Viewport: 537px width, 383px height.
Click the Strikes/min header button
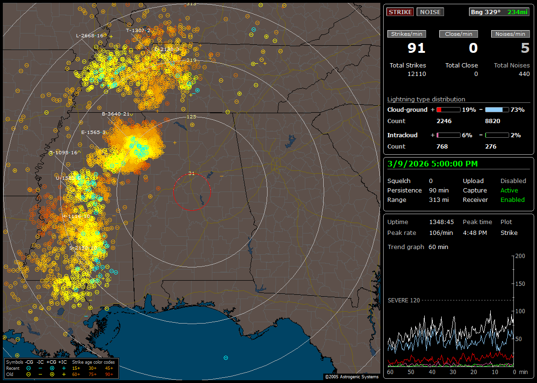coord(407,34)
